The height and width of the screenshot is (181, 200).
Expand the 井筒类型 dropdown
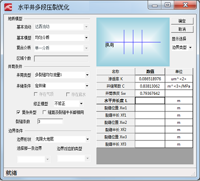point(62,75)
